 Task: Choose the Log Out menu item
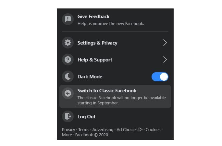point(115,116)
